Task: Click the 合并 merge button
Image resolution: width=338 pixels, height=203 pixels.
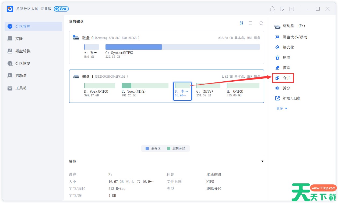Action: [286, 78]
